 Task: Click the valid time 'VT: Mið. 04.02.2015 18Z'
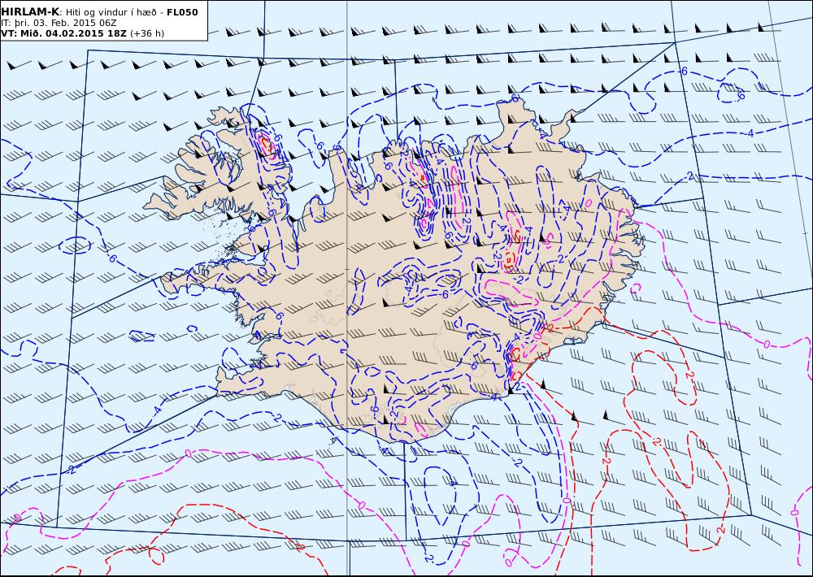click(x=63, y=33)
